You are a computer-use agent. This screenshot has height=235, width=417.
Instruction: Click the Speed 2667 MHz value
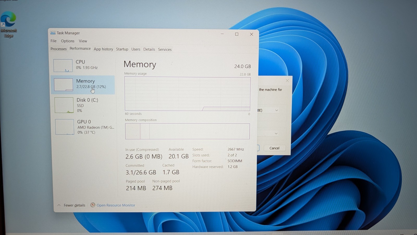(x=236, y=149)
